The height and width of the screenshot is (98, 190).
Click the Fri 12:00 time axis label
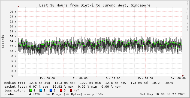(x=113, y=78)
